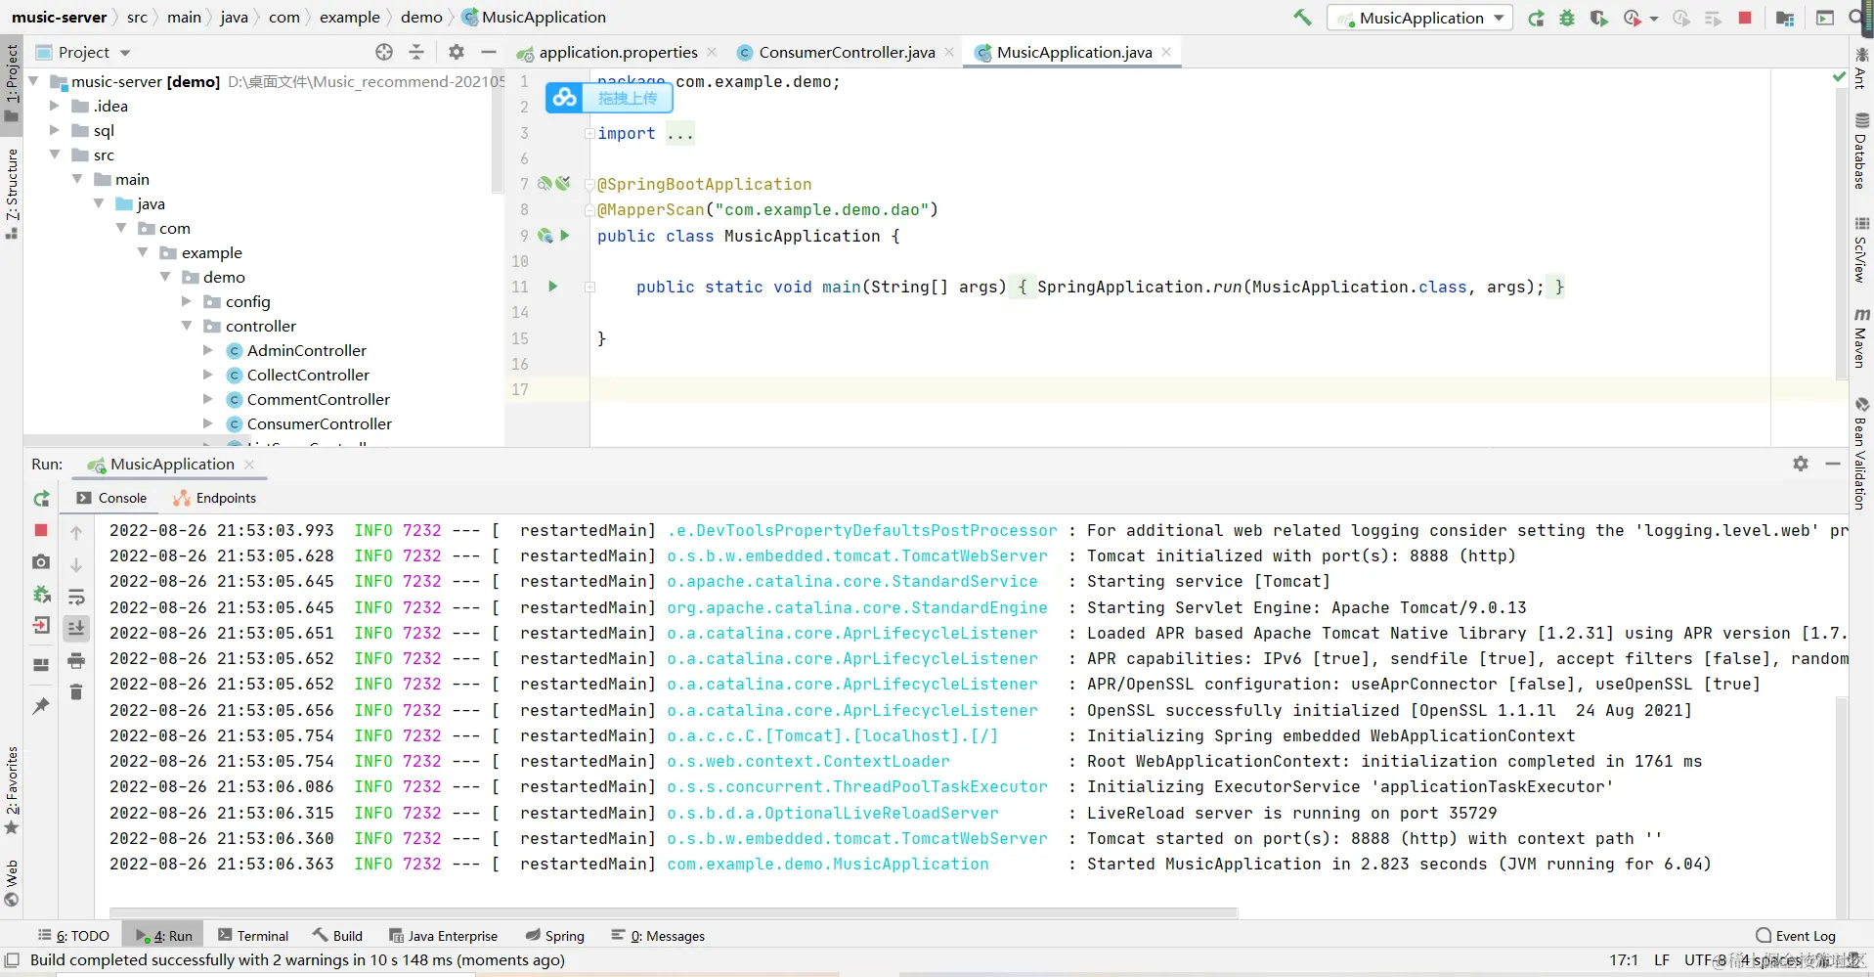Open Run panel settings gear

pos(1801,464)
